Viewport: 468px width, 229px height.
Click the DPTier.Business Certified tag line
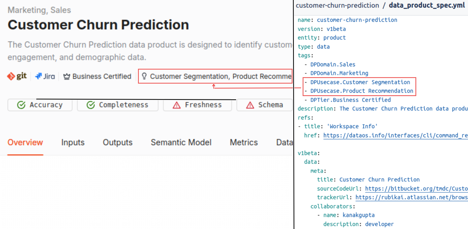coord(348,100)
